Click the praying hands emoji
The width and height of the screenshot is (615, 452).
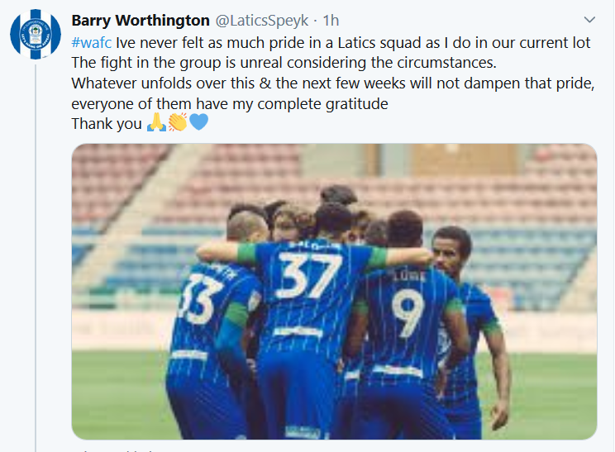(156, 122)
